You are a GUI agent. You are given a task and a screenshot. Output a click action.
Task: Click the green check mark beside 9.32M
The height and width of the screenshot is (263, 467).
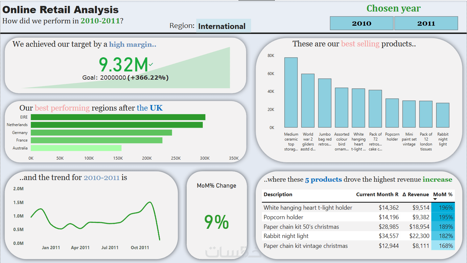pyautogui.click(x=151, y=65)
